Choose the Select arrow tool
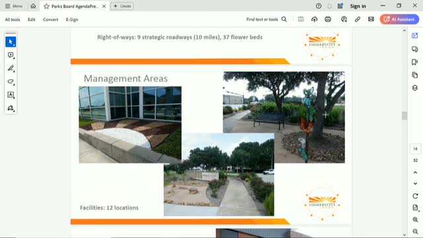 click(x=11, y=42)
